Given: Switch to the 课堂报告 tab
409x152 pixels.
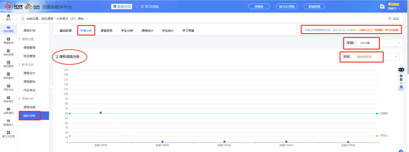Looking at the screenshot, I should [x=107, y=31].
